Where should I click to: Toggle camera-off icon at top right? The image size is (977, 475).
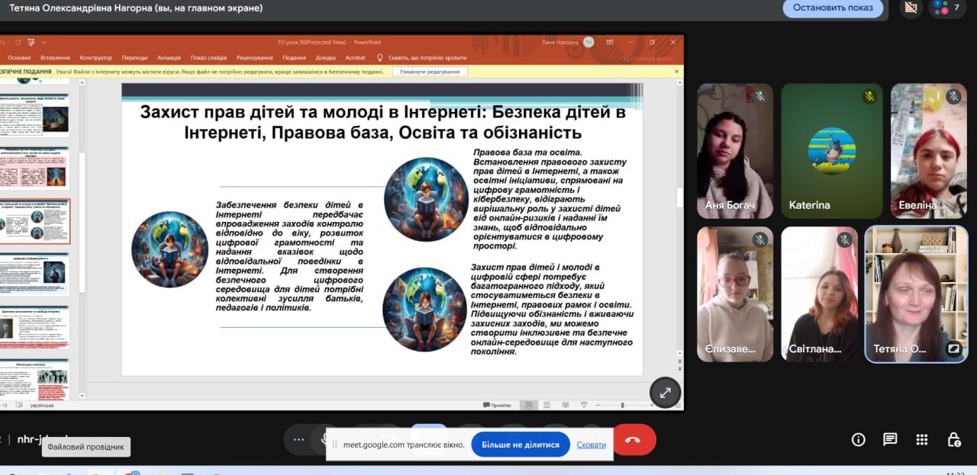[x=909, y=8]
